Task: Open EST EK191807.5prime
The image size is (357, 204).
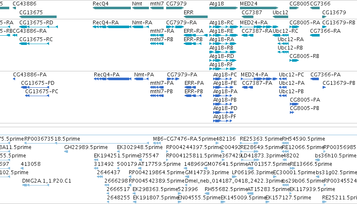Action: [135, 202]
